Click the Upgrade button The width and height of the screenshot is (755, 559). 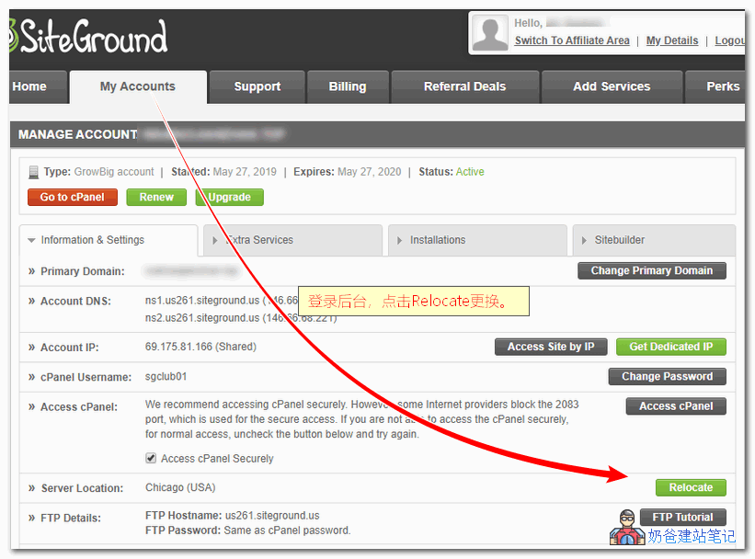pyautogui.click(x=229, y=197)
